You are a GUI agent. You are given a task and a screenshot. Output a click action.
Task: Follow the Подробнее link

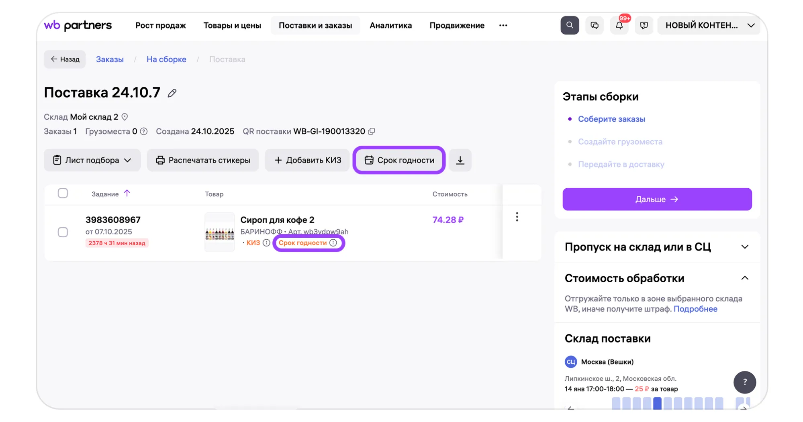click(x=695, y=309)
